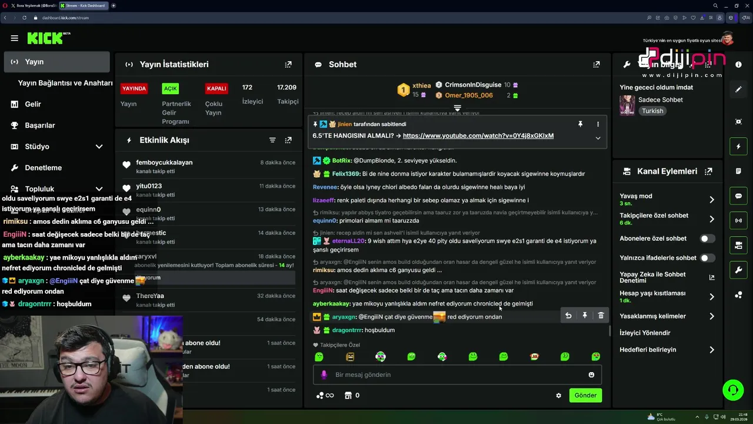753x424 pixels.
Task: Expand the Topluluk sidebar section
Action: click(99, 189)
